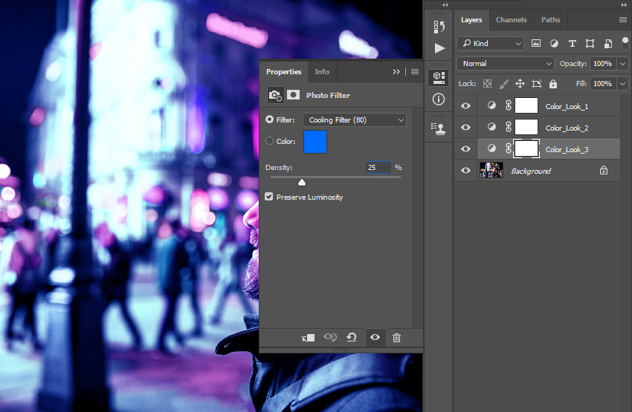Screen dimensions: 632x412
Task: Click the Info panel icon in dock
Action: 439,99
